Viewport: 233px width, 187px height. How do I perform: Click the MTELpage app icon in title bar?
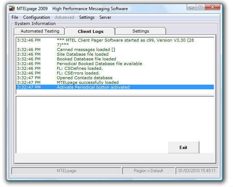[x=12, y=8]
